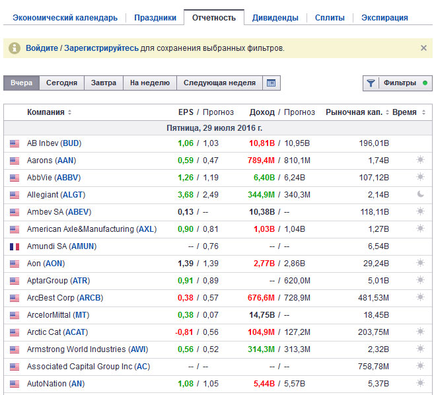Open the Экономический календарь tab
This screenshot has width=434, height=395.
[x=65, y=18]
